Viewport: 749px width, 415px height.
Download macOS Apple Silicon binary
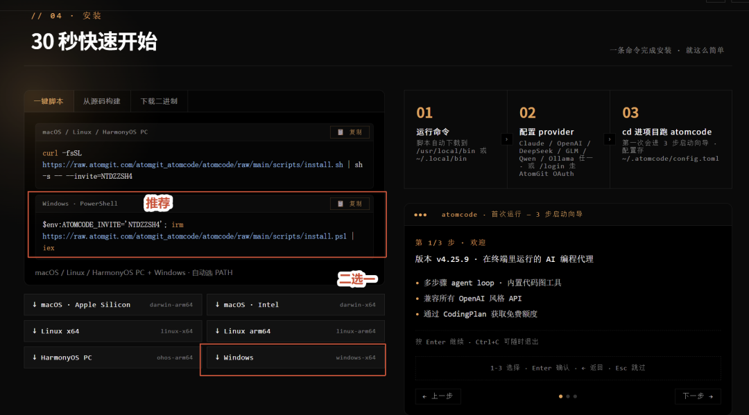coord(113,305)
